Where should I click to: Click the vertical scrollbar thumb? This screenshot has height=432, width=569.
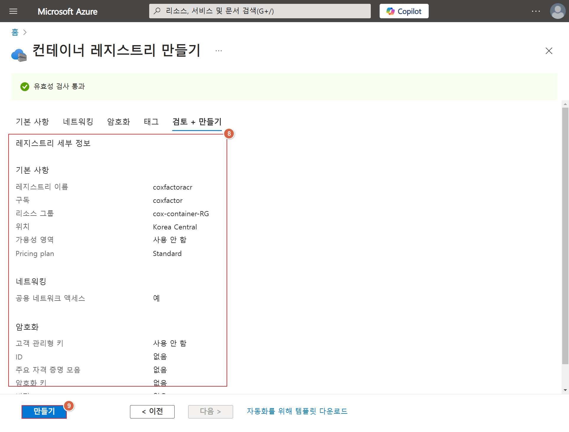point(565,236)
